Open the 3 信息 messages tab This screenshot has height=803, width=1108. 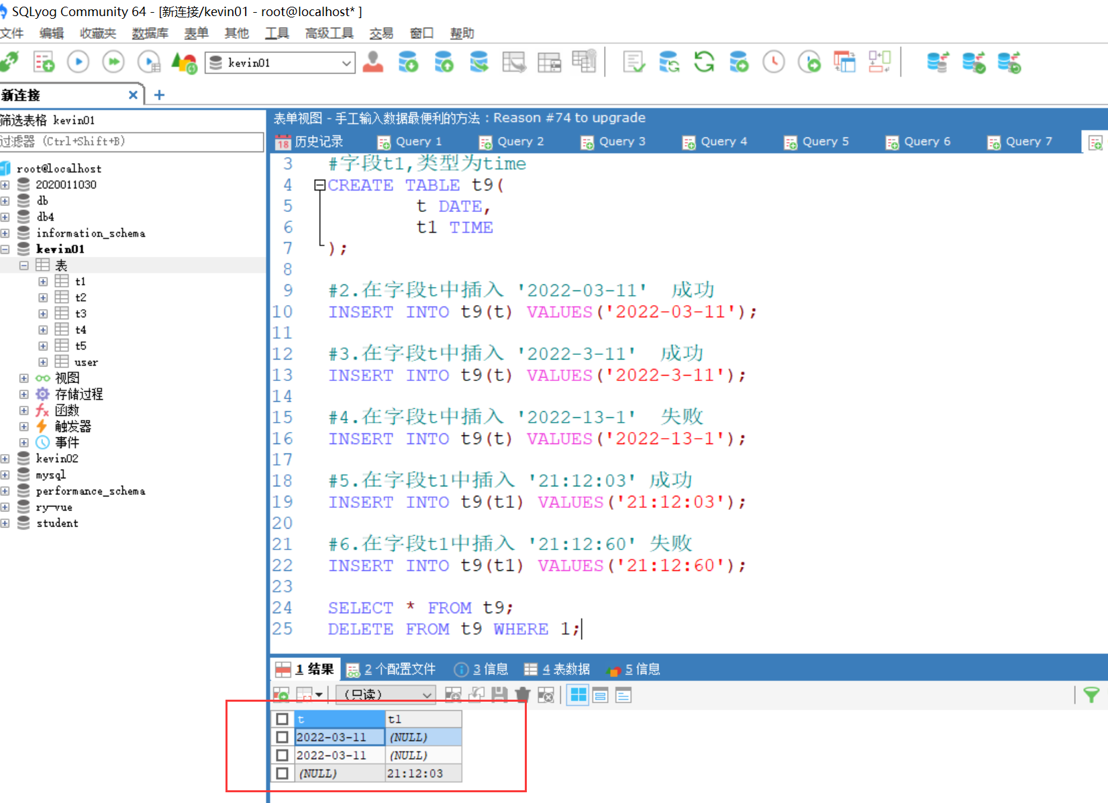pyautogui.click(x=482, y=669)
